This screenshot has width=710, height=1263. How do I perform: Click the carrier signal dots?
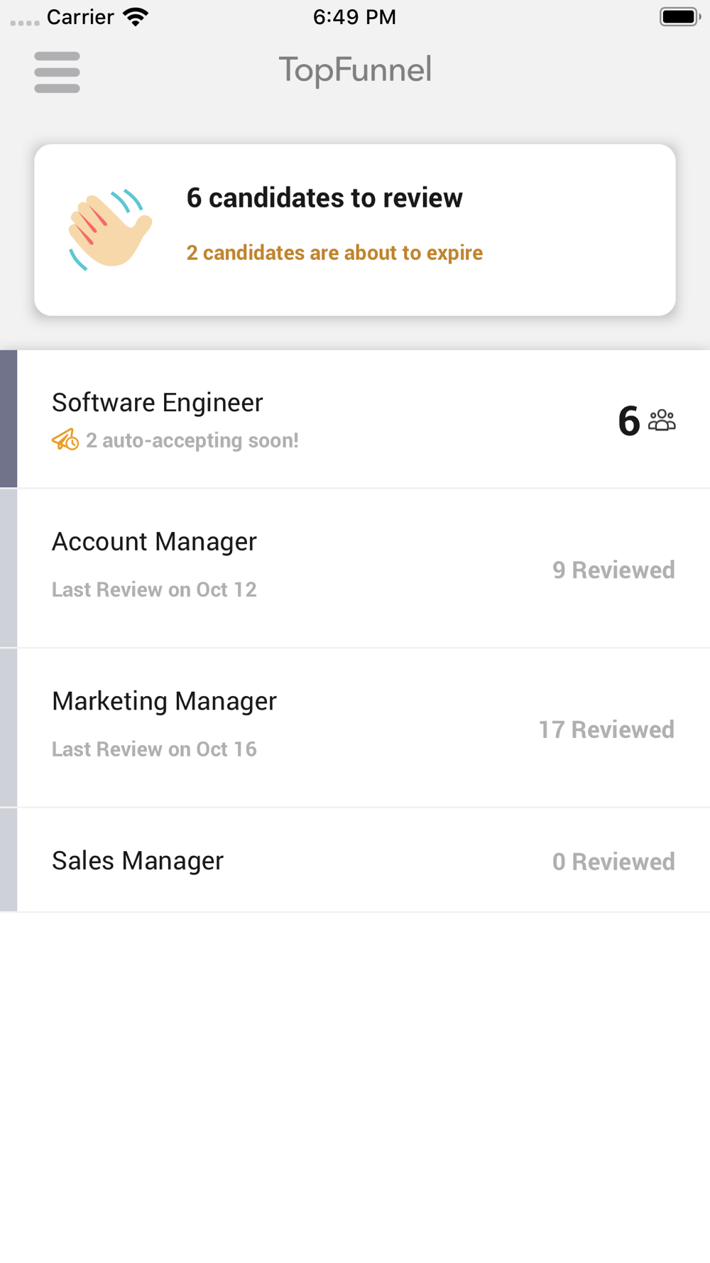click(25, 23)
